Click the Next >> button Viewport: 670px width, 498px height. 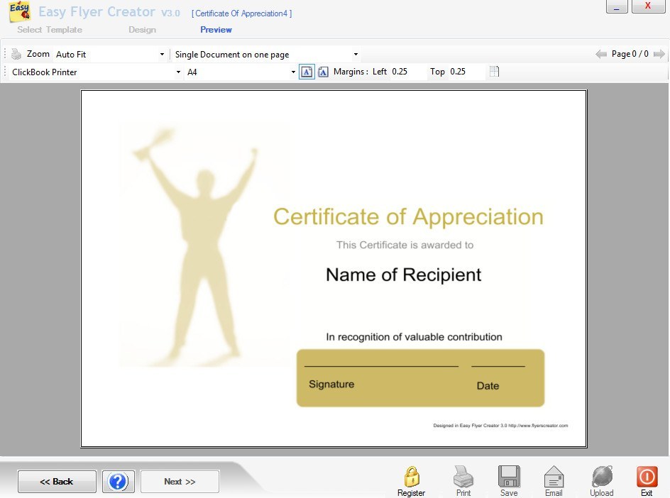180,482
